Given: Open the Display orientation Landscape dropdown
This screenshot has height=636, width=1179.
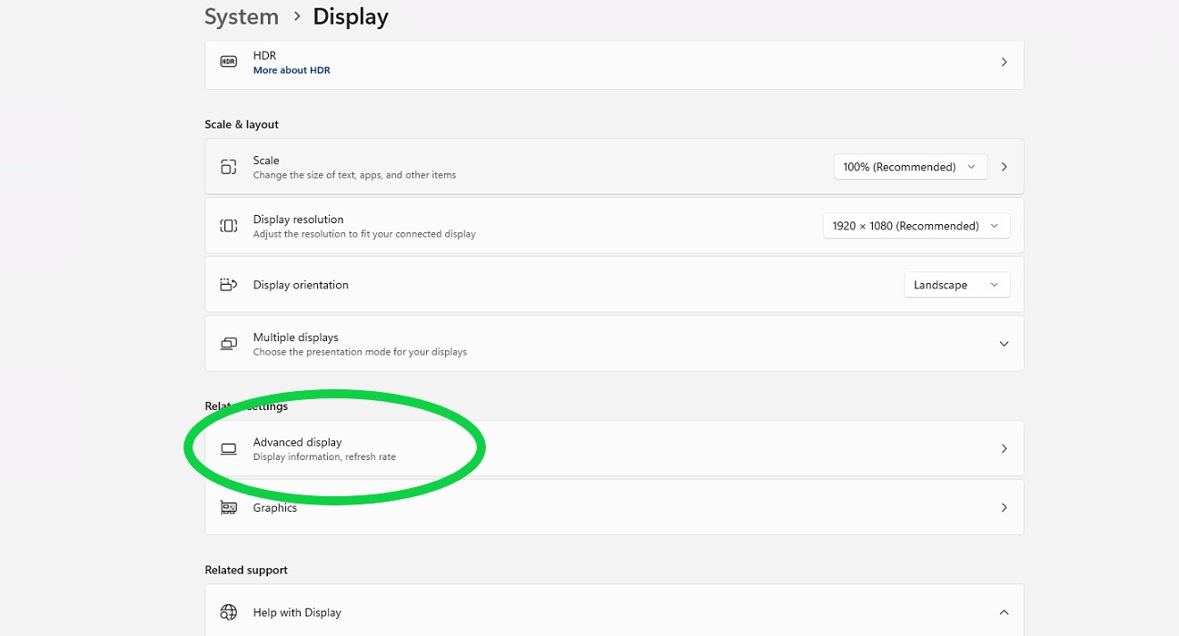Looking at the screenshot, I should tap(956, 285).
